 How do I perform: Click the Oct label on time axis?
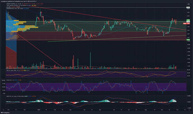(x=177, y=110)
